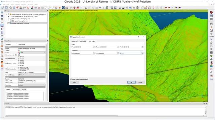Viewport: 215px width, 120px height.
Task: Switch to Axis, Angle tab in dialog
Action: 83,41
